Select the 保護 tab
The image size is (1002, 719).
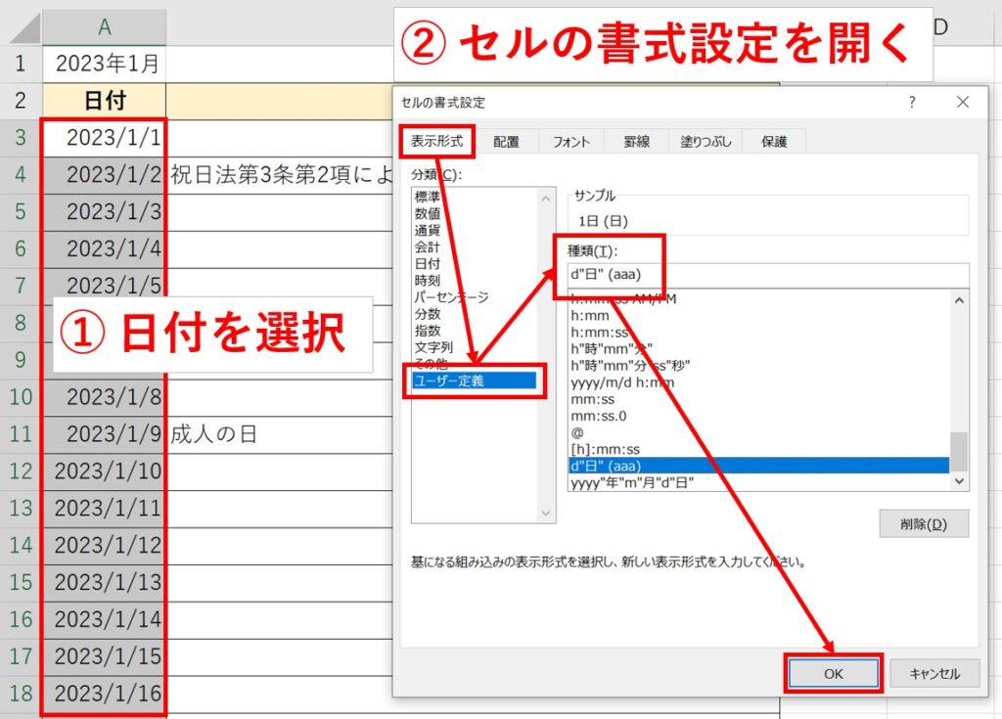[775, 141]
